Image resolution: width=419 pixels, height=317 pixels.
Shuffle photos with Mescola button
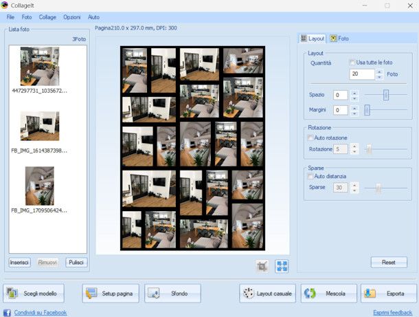click(329, 294)
